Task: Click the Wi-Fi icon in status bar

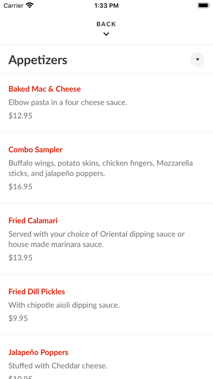Action: tap(30, 5)
